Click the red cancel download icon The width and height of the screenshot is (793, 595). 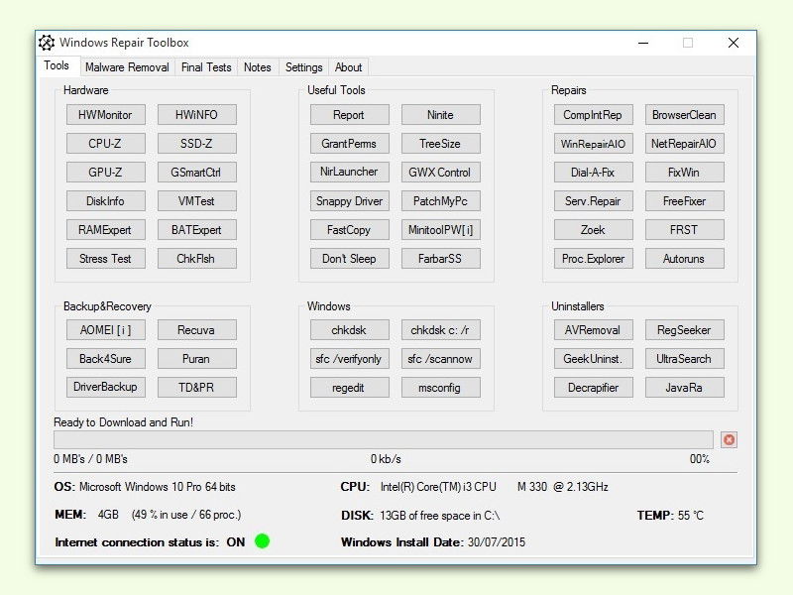[729, 439]
